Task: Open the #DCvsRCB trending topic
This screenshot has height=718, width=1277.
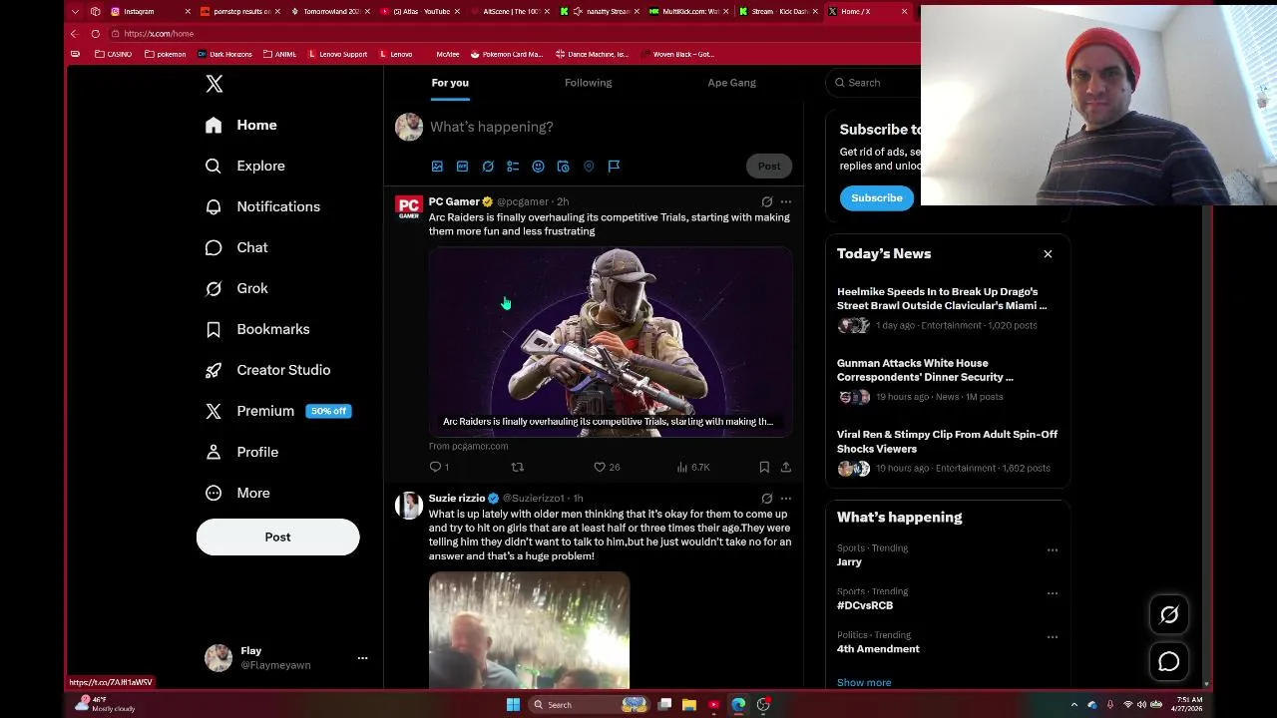Action: 865,605
